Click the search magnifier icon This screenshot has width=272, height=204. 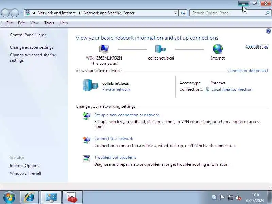[x=267, y=13]
